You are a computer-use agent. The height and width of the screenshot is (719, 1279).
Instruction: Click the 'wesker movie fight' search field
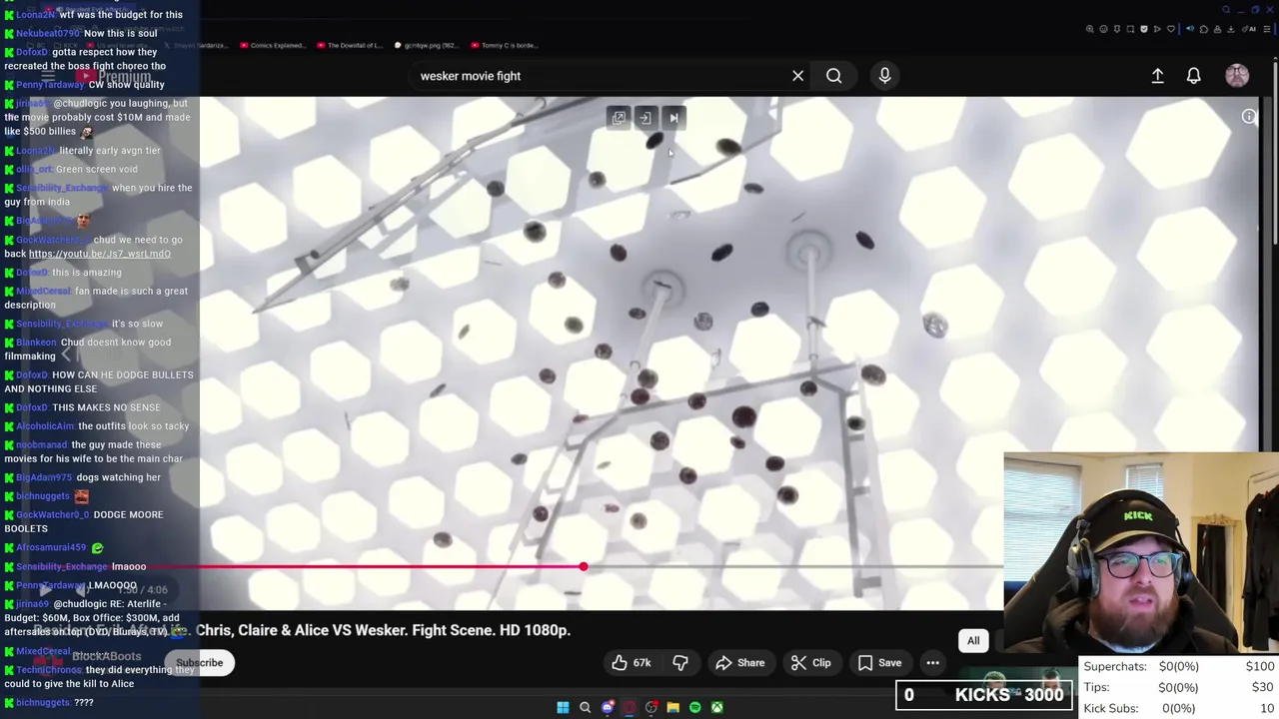[x=600, y=76]
